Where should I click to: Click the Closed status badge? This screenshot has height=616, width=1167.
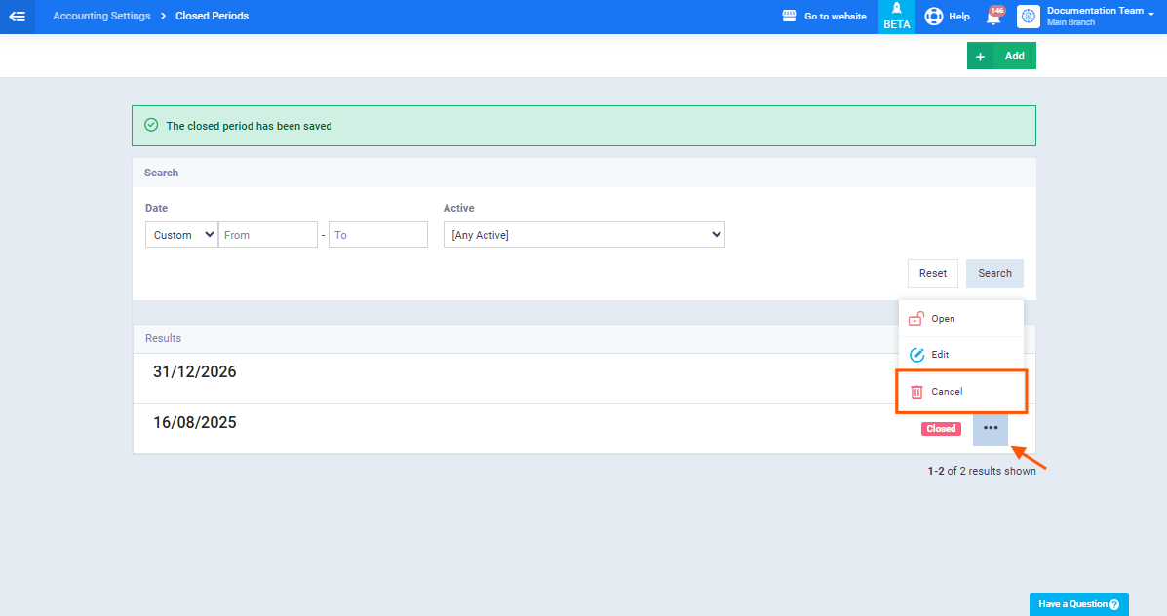(x=941, y=429)
